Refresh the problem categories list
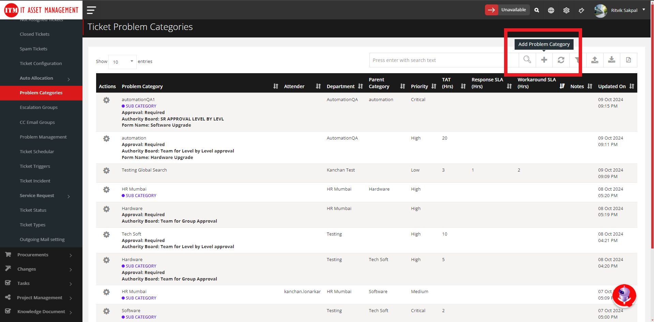 pyautogui.click(x=561, y=60)
